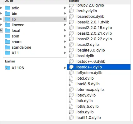Select the libSystem.dylib file name

[x=89, y=73]
